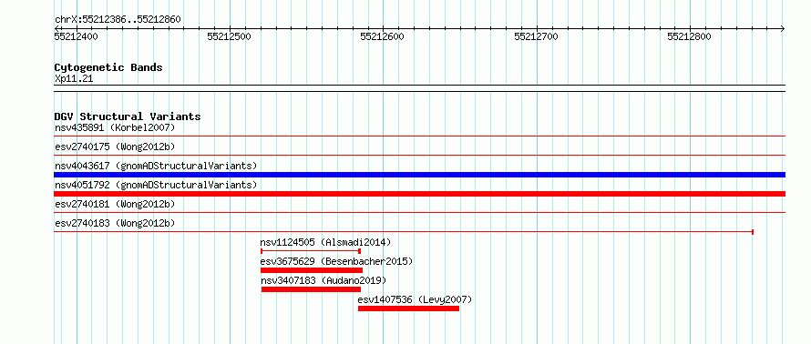Click the thin red esv2740181 variant line
The width and height of the screenshot is (811, 344).
pyautogui.click(x=419, y=212)
